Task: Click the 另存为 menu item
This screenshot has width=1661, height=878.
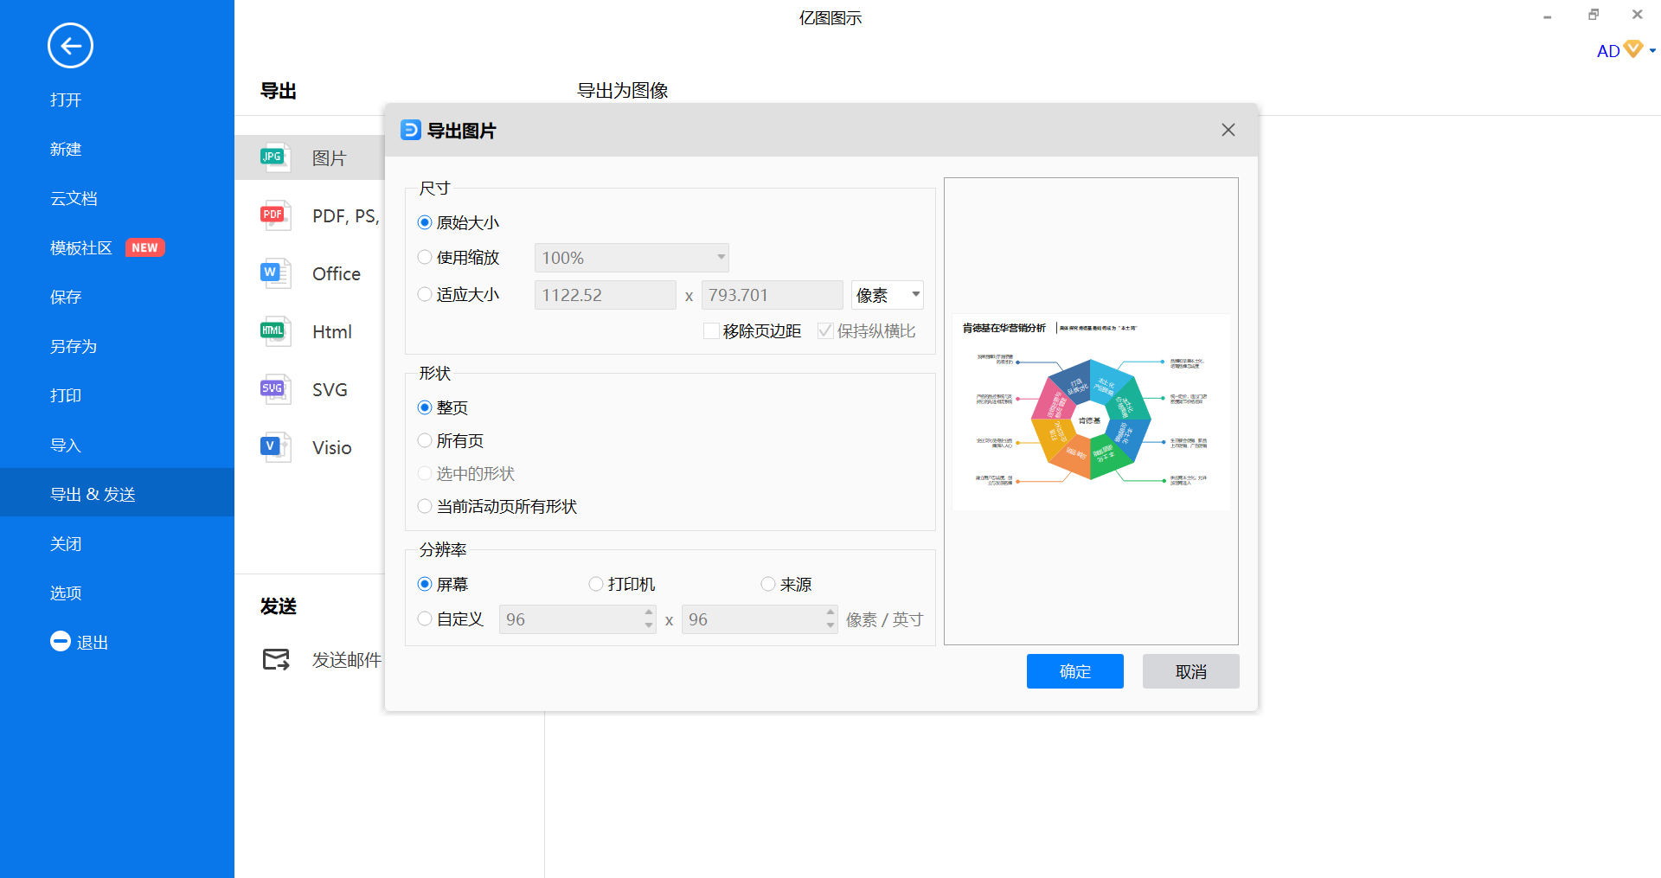Action: click(74, 346)
